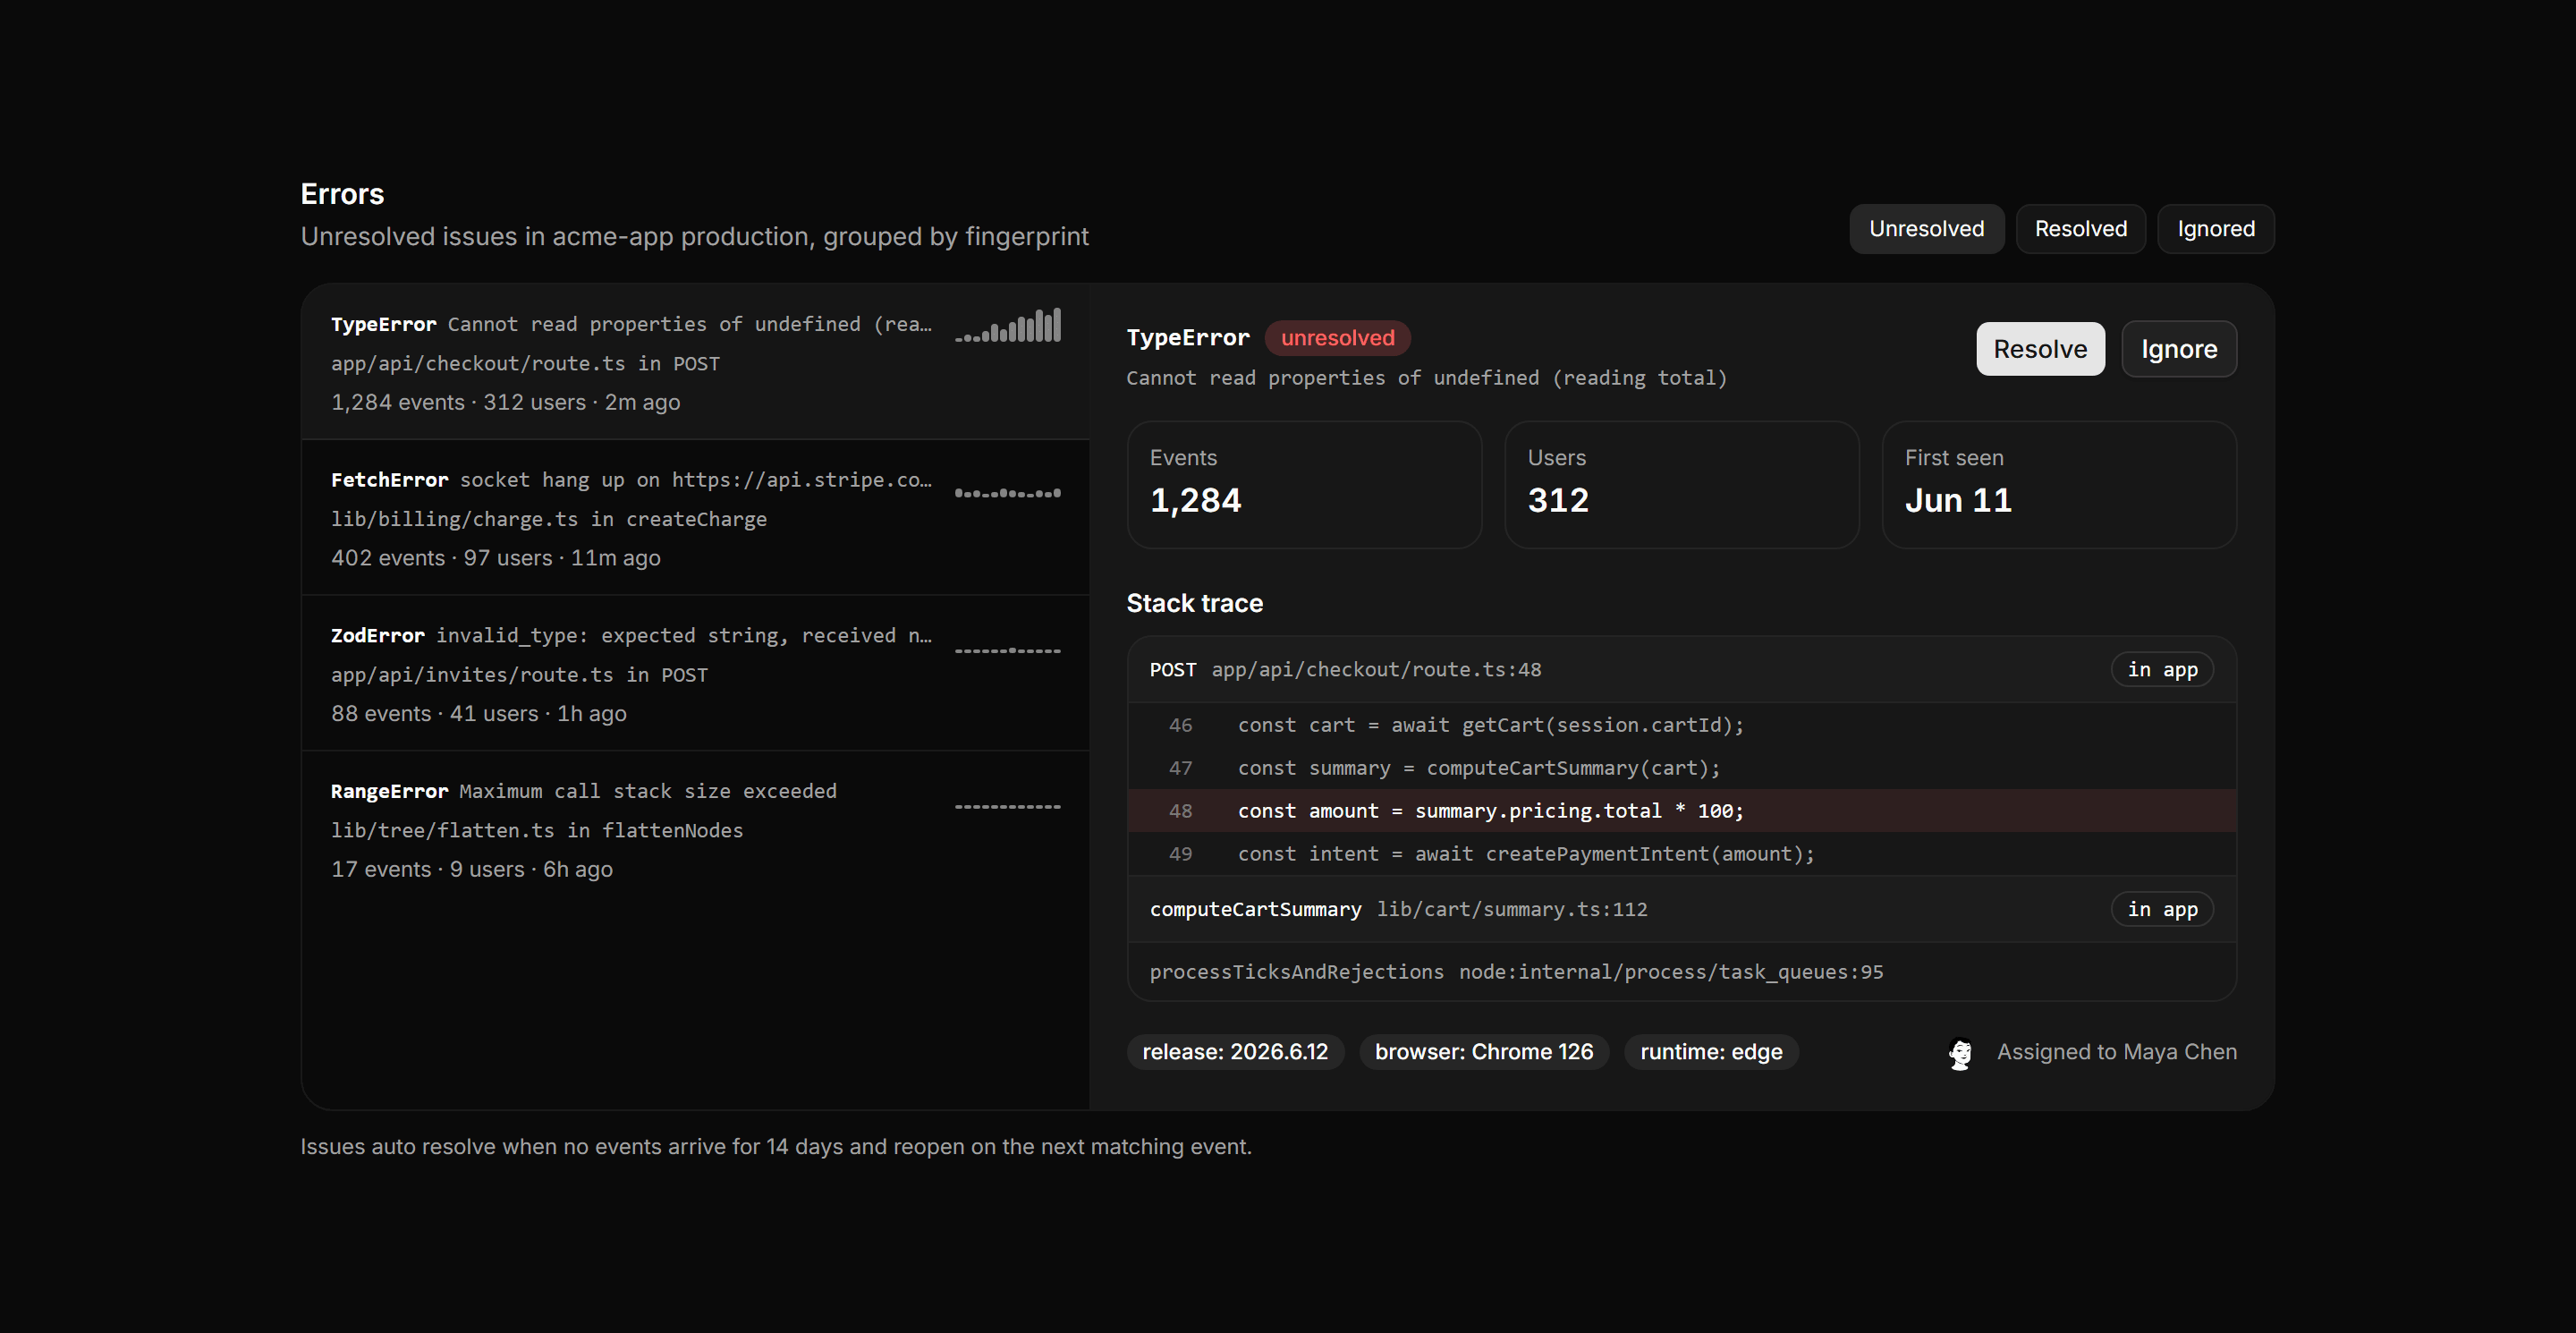
Task: Expand the computeCartSummary stack frame
Action: click(x=1681, y=909)
